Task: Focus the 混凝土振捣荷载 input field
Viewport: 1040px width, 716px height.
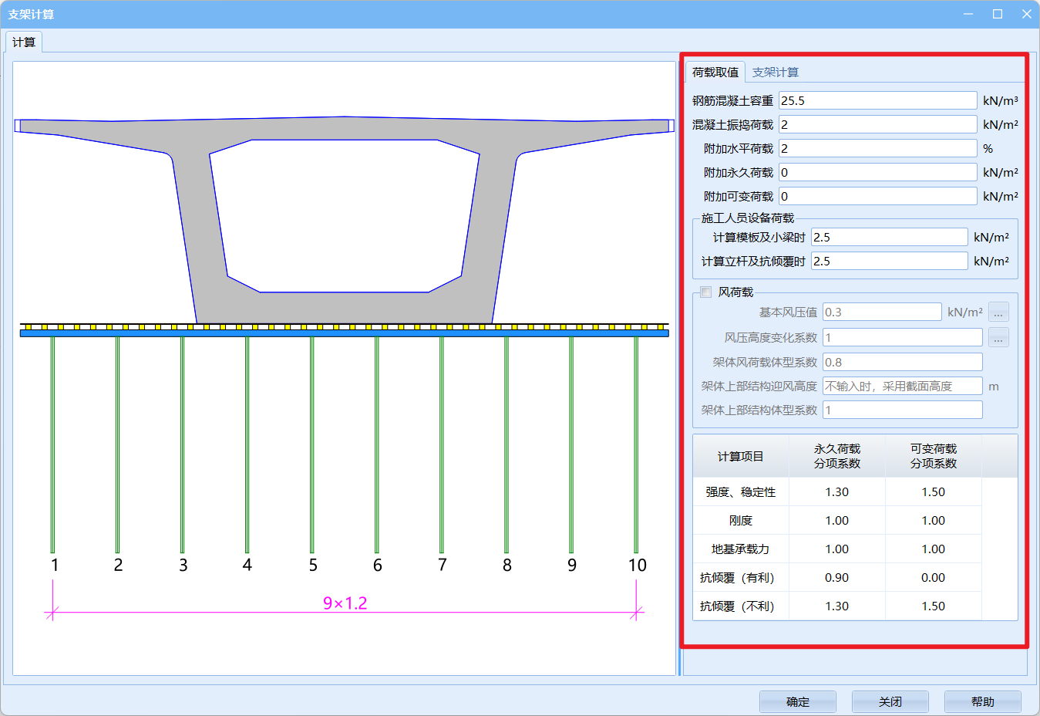Action: (x=877, y=125)
